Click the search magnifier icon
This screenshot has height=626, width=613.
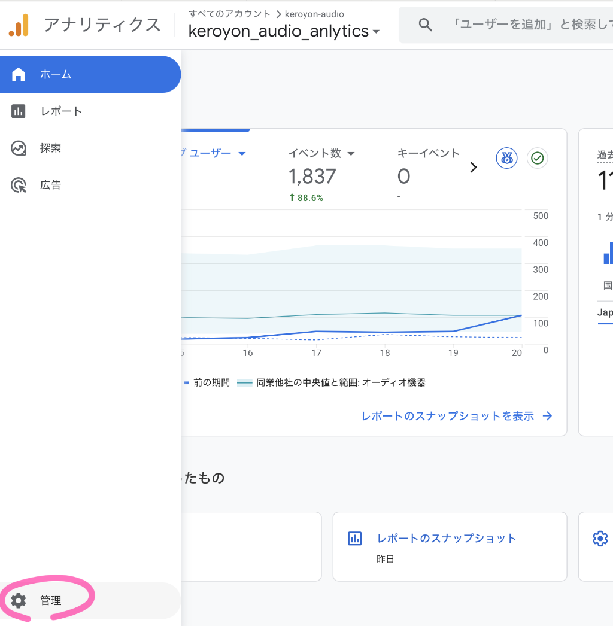(425, 25)
